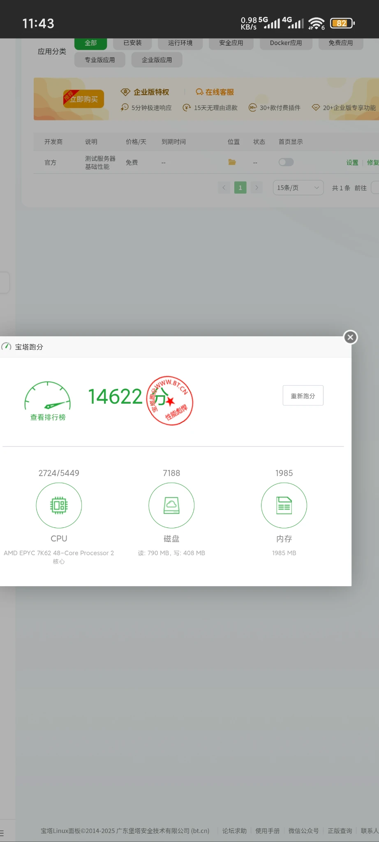Click the 立即购买 buy now button
379x842 pixels.
[84, 99]
